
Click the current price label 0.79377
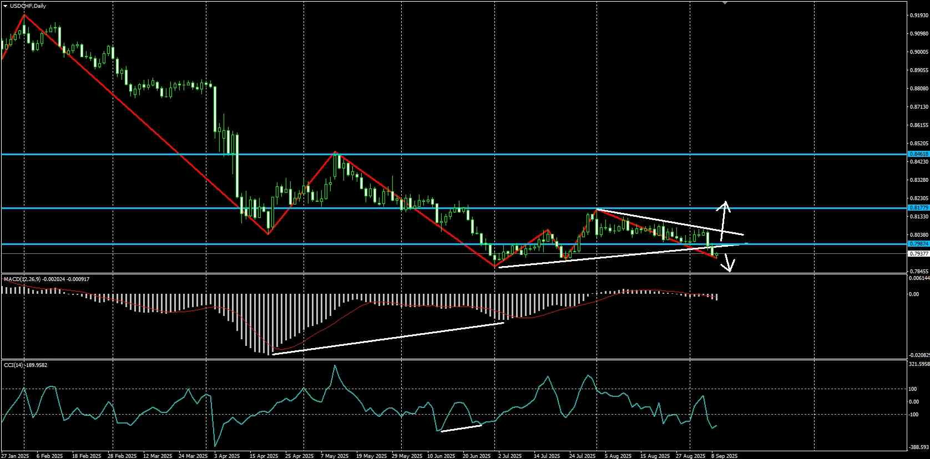tap(918, 253)
